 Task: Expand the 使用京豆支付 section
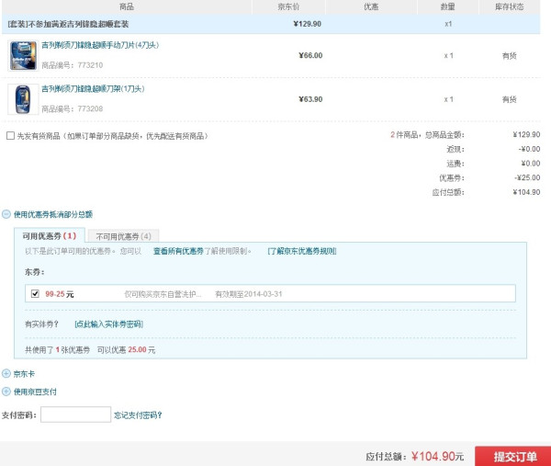(6, 391)
